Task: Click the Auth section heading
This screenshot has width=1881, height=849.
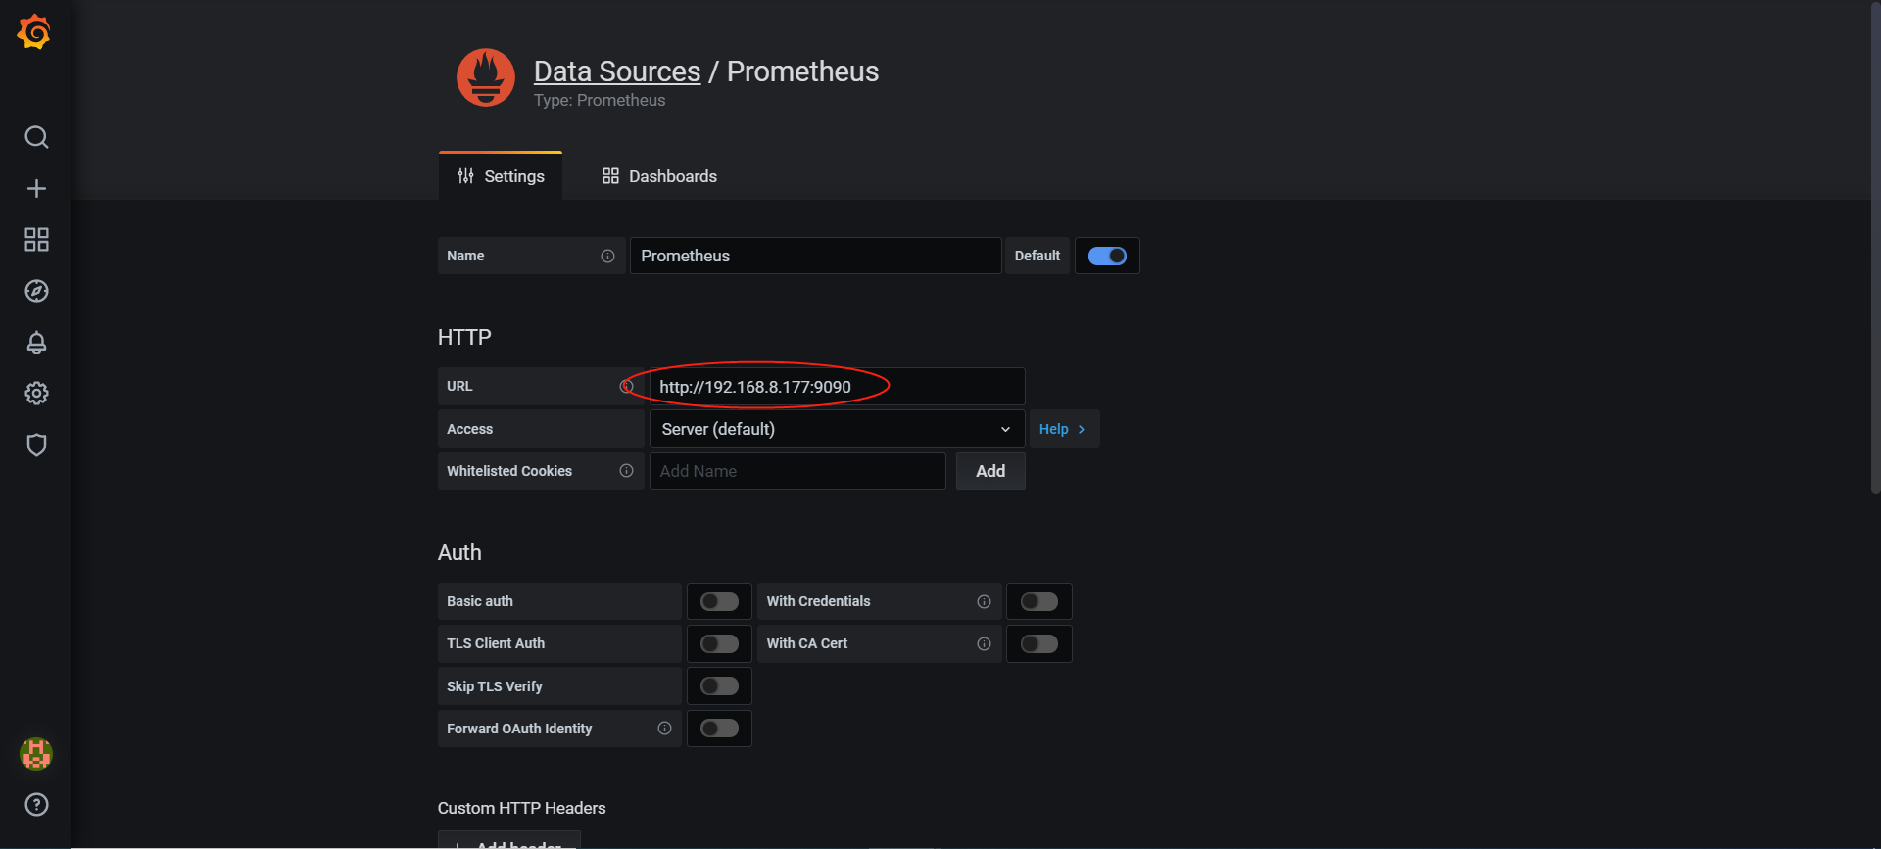Action: (459, 552)
